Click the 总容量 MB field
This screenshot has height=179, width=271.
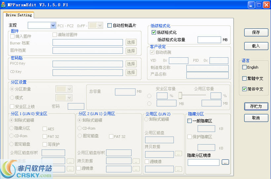coord(125,92)
